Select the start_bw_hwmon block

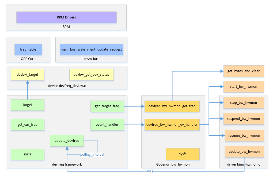[243, 87]
